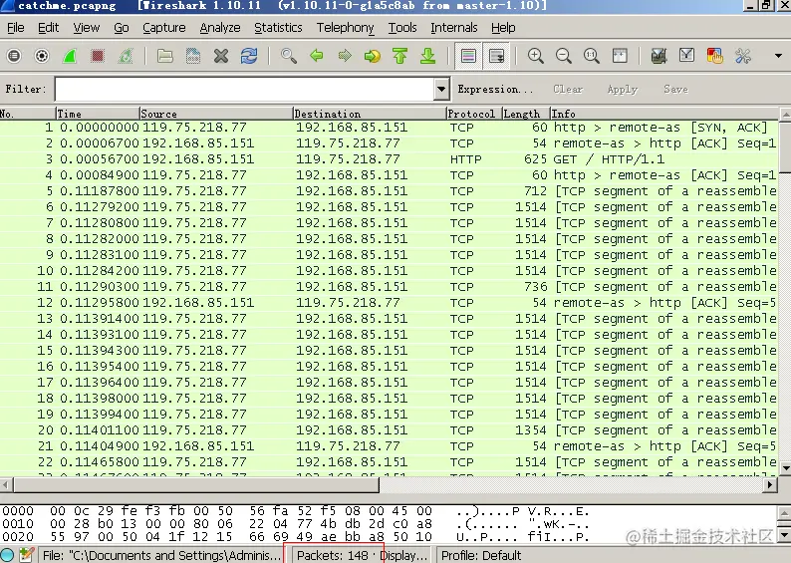Sort by the Source column header
Viewport: 791px width, 563px height.
coord(216,114)
